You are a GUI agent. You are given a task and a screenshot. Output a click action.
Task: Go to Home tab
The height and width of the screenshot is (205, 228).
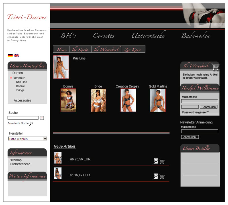coord(61,49)
